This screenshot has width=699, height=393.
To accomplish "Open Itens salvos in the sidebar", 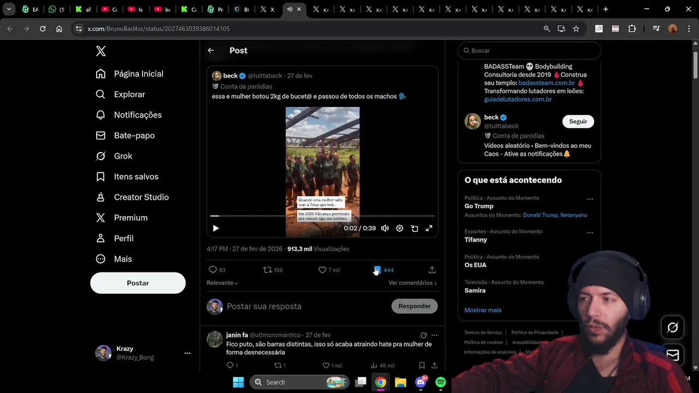I will coord(127,176).
